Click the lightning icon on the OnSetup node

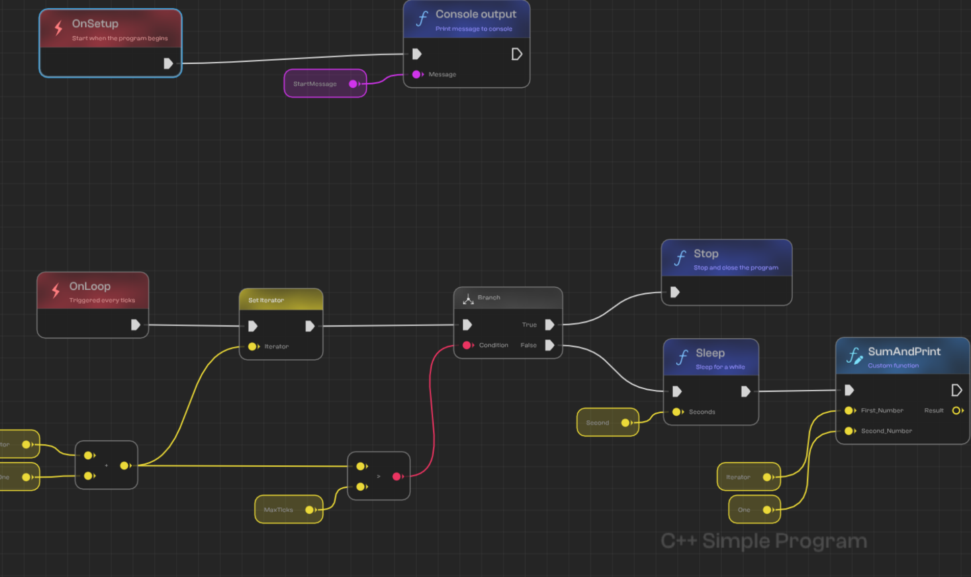[59, 28]
